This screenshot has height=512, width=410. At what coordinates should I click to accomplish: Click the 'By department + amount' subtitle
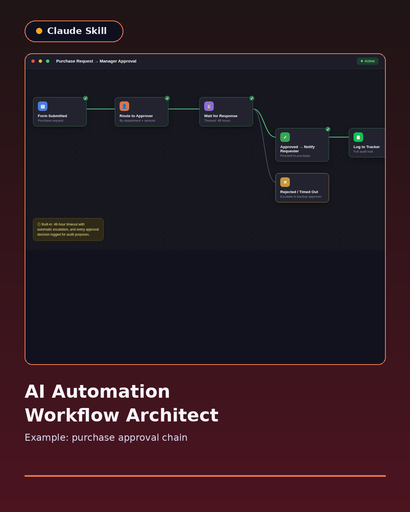(137, 121)
